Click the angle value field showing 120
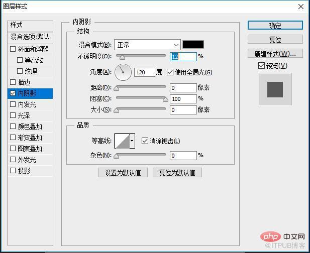 145,72
